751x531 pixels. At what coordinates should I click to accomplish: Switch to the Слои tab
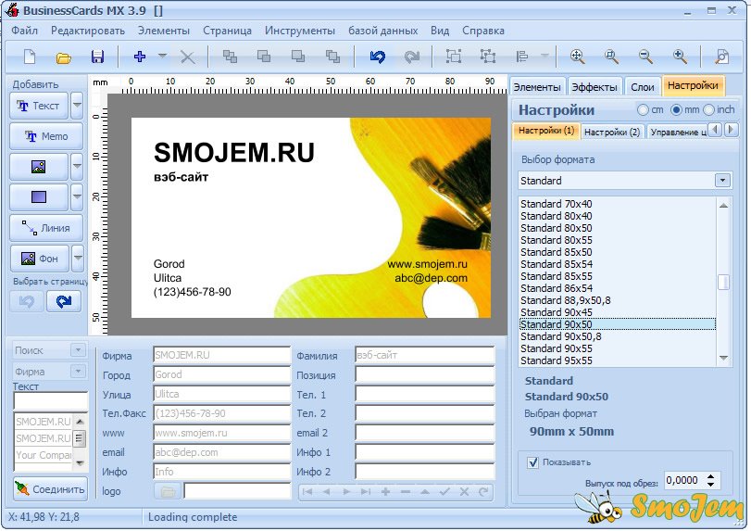(x=643, y=87)
